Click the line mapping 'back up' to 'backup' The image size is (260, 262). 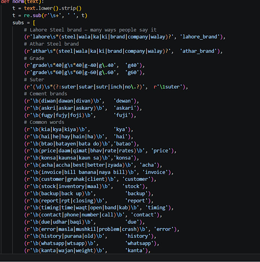[x=89, y=194]
